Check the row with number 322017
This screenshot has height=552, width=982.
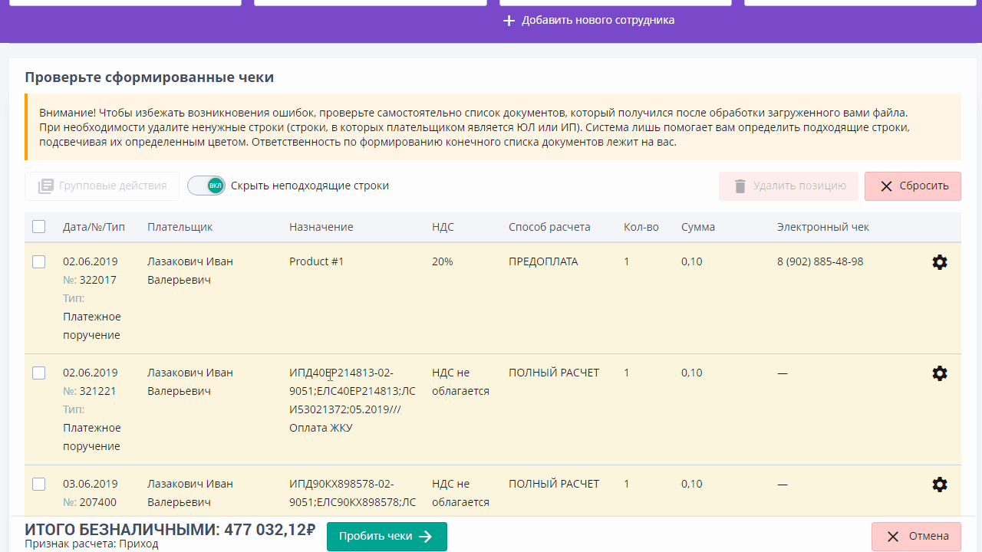click(39, 262)
